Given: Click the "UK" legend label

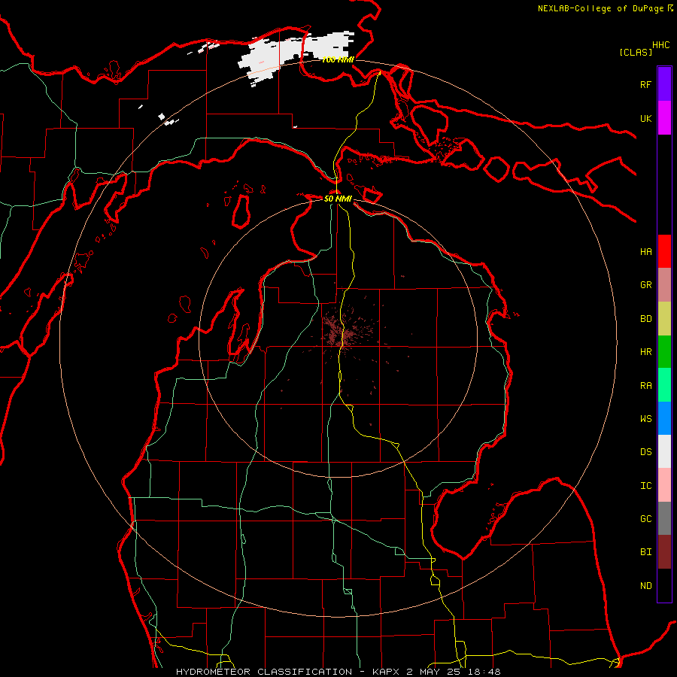Looking at the screenshot, I should click(645, 119).
